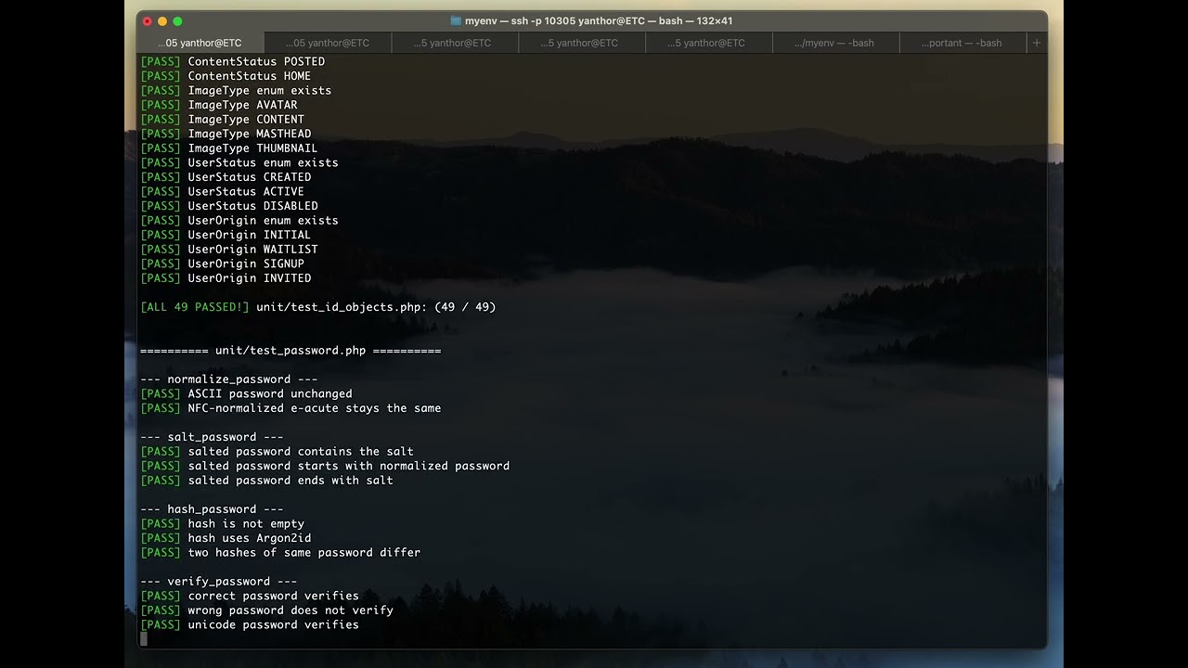The image size is (1188, 668).
Task: Click the 'UserStatus ACTIVE' result
Action: 223,192
